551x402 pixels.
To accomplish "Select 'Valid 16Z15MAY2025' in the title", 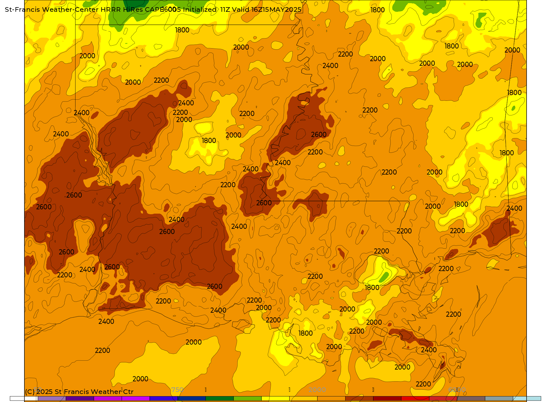I will pyautogui.click(x=267, y=9).
